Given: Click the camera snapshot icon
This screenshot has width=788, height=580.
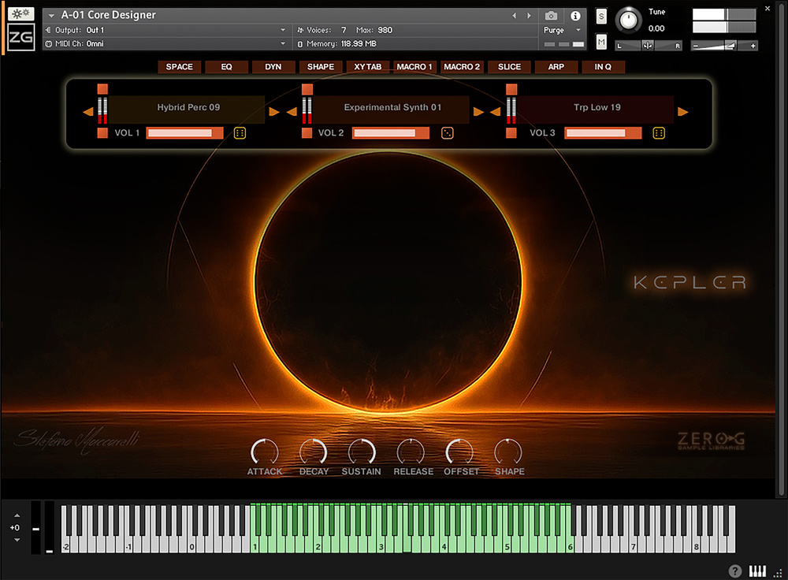Looking at the screenshot, I should pos(552,16).
